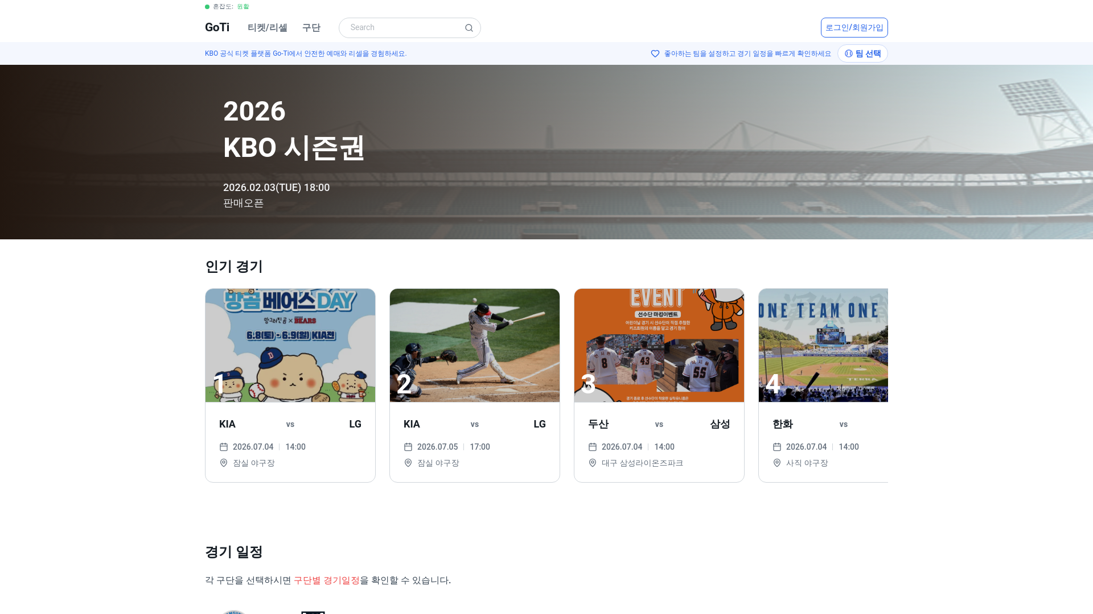The height and width of the screenshot is (614, 1093).
Task: Open the ONE TEAM stadium thumbnail ranked 4
Action: (823, 345)
